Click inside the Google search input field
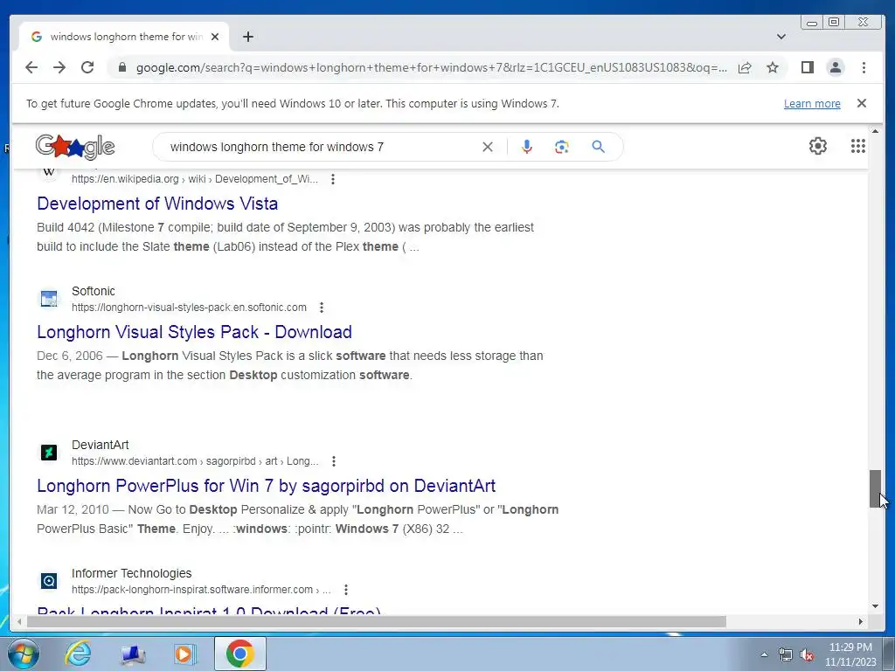The width and height of the screenshot is (895, 671). [x=320, y=147]
